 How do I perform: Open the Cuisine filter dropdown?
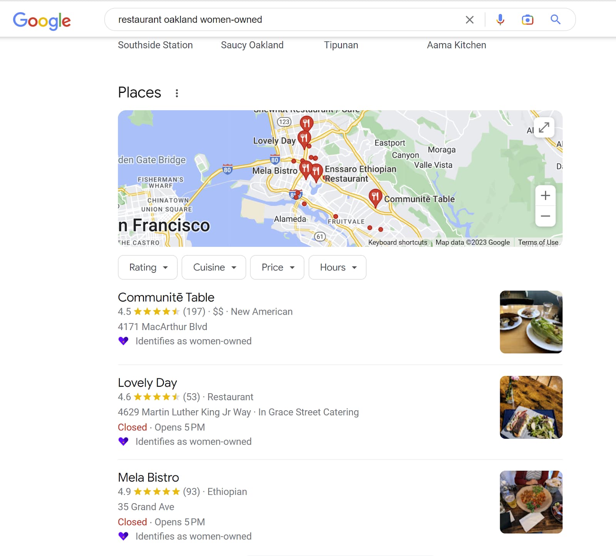(x=214, y=267)
